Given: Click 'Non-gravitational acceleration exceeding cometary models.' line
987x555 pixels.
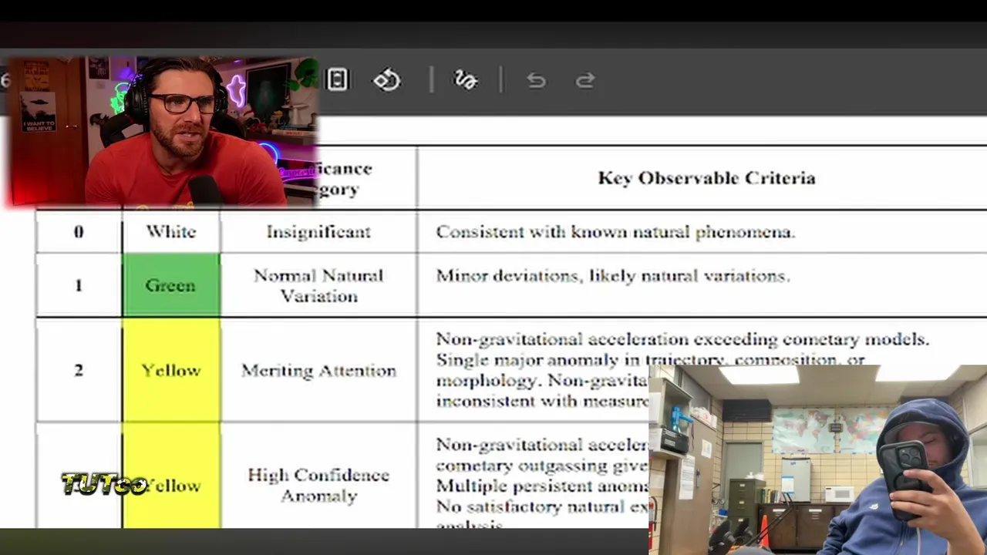Looking at the screenshot, I should click(682, 339).
